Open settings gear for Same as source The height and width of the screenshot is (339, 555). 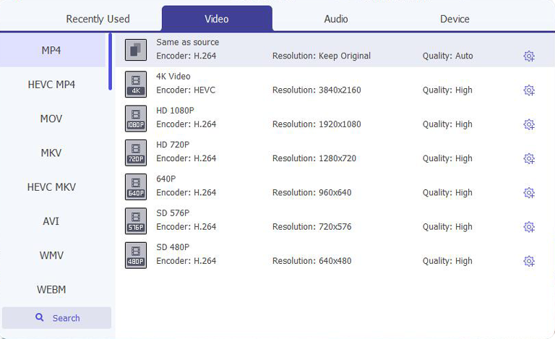coord(529,56)
